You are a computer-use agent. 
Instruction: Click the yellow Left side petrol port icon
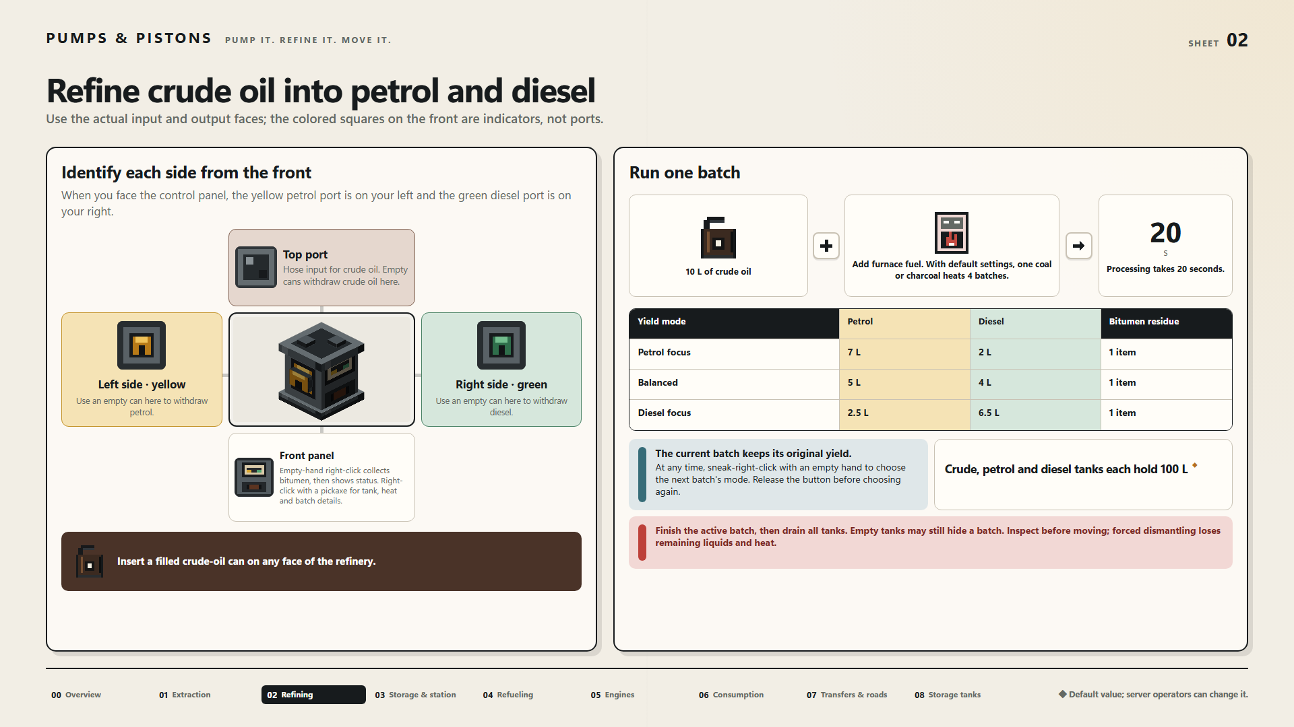click(142, 345)
